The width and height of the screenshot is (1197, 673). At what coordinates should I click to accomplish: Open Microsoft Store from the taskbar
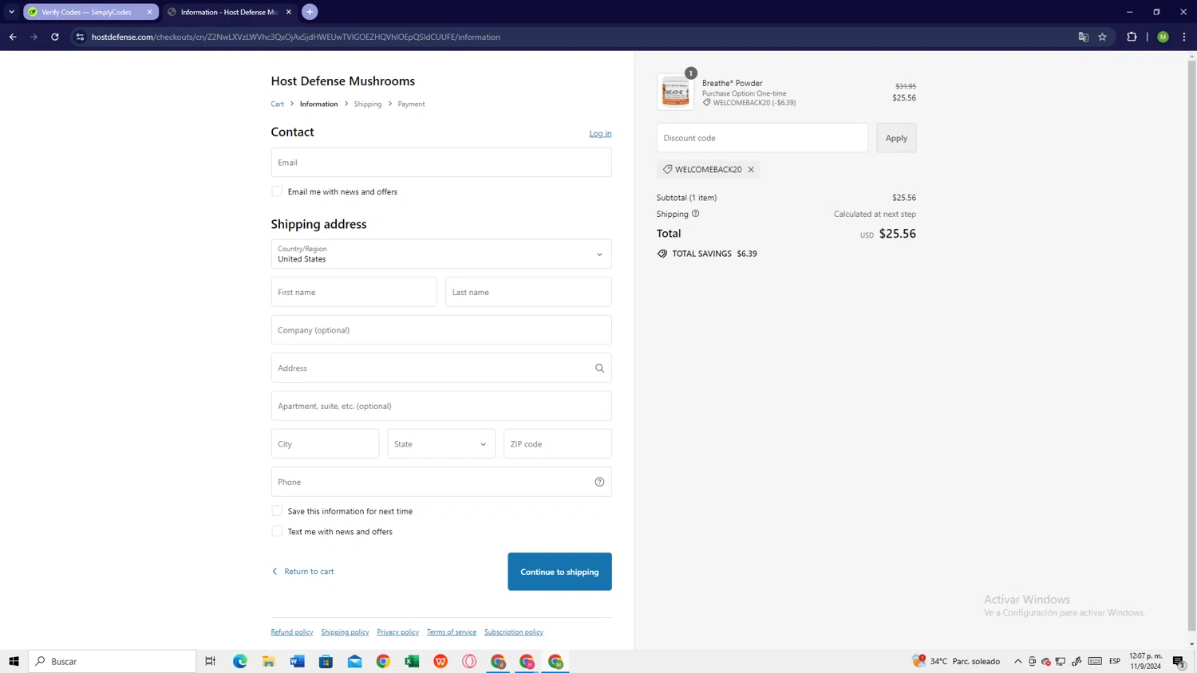tap(326, 661)
